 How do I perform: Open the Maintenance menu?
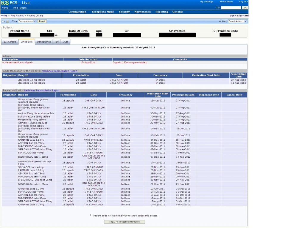pos(143,12)
